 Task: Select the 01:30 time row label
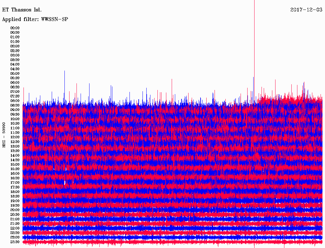point(15,42)
